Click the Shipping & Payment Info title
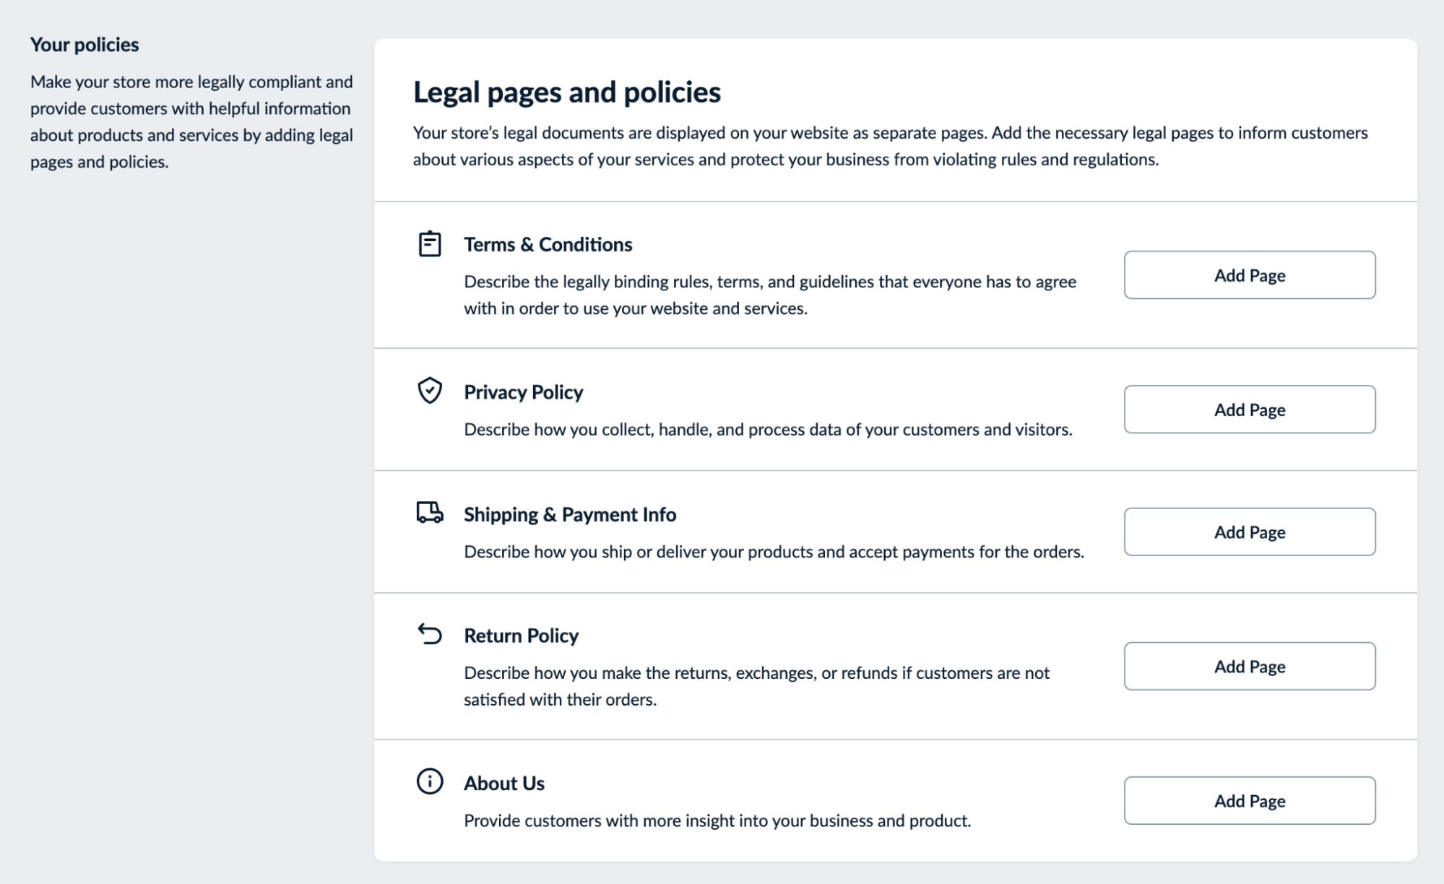Viewport: 1444px width, 884px height. point(570,514)
